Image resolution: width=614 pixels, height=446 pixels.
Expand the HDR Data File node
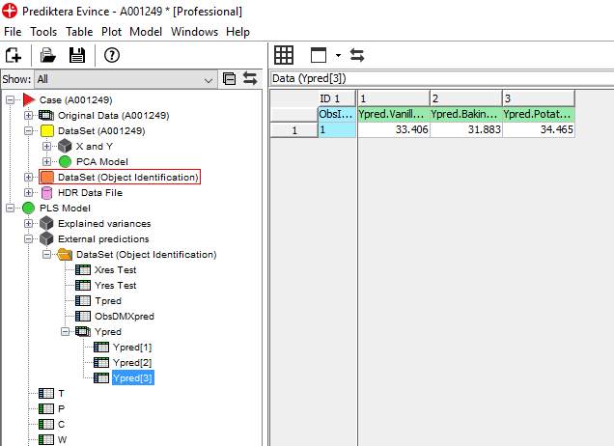(28, 192)
